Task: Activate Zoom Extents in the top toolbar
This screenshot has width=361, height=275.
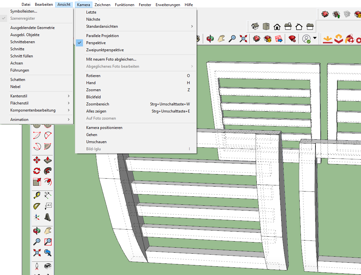Action: 243,39
